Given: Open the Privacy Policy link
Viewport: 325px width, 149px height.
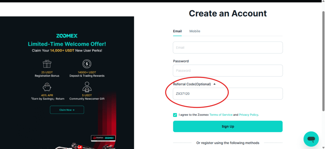Looking at the screenshot, I should coord(249,115).
